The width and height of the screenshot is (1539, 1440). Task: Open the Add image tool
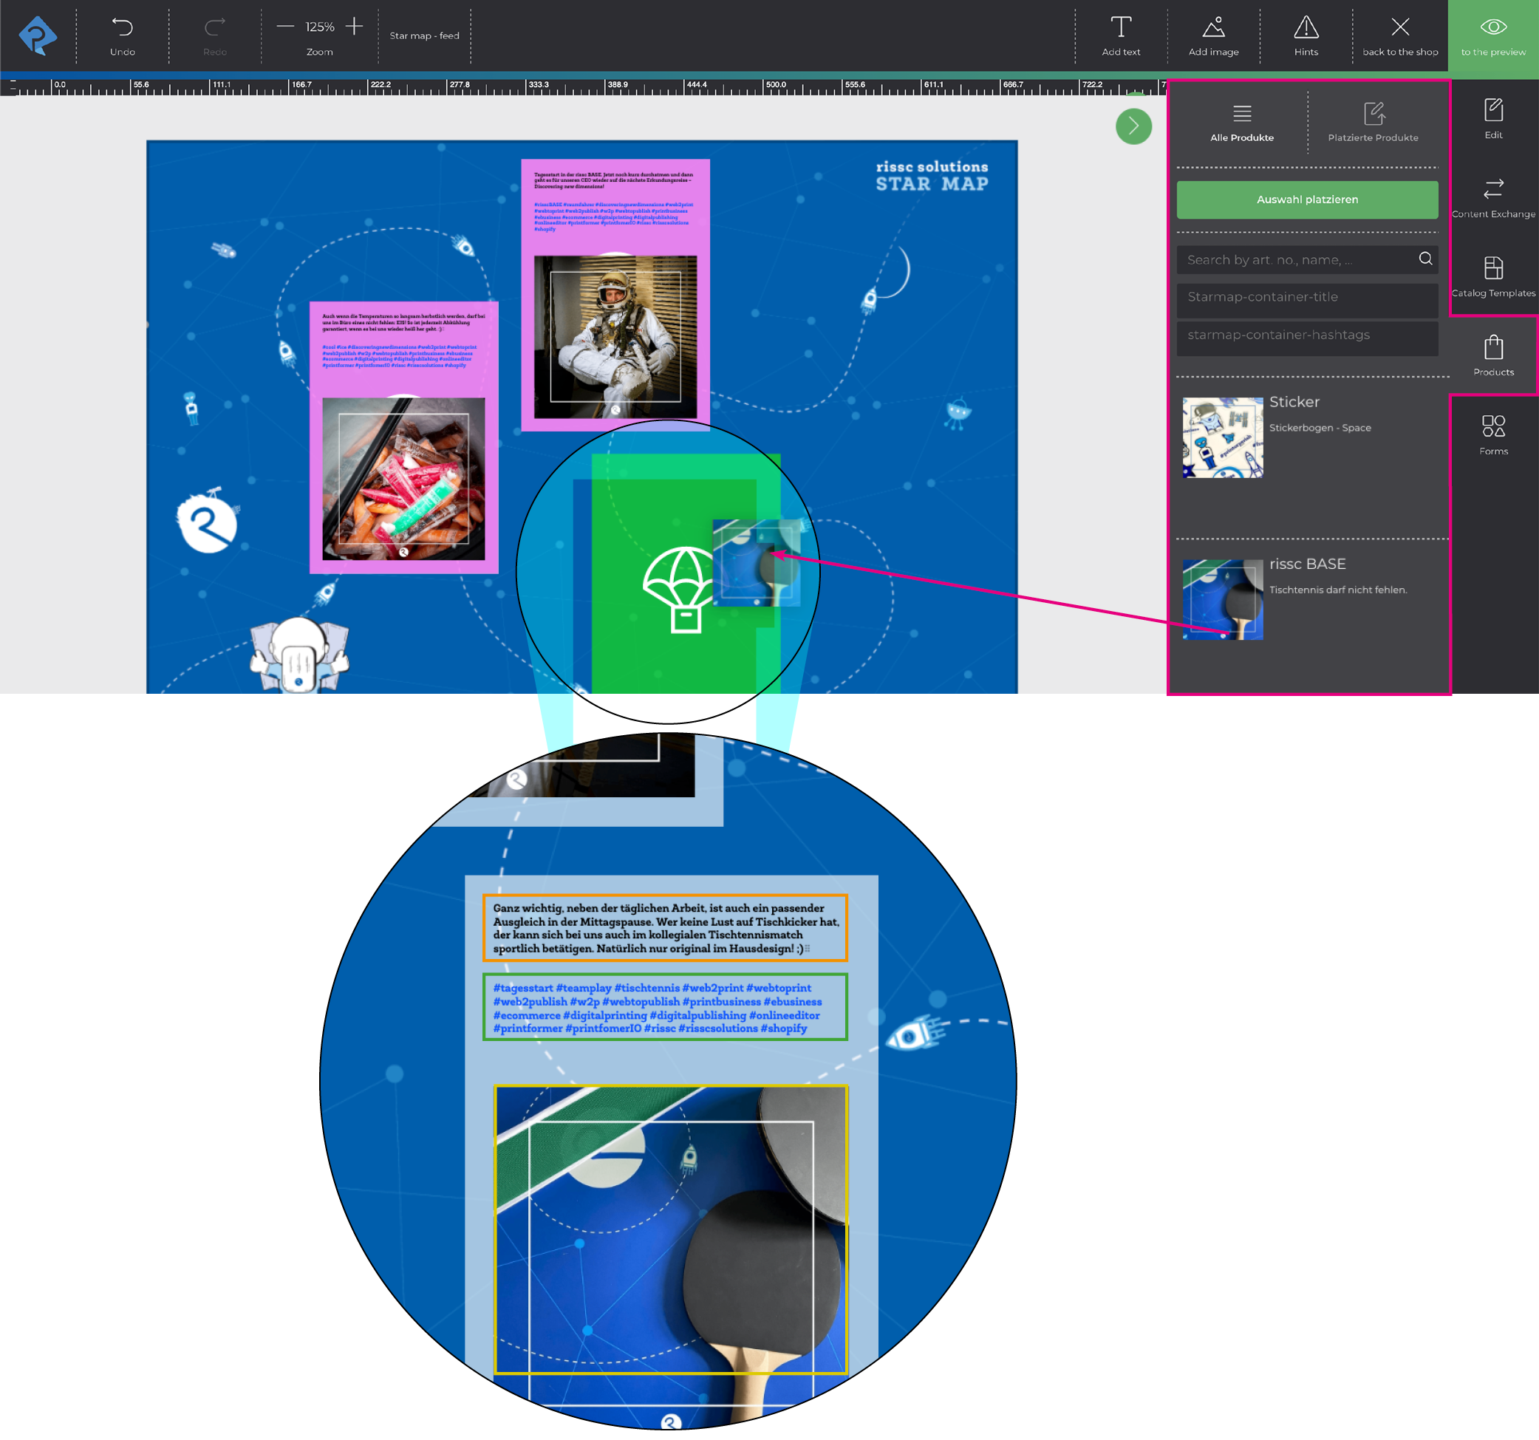(x=1213, y=35)
